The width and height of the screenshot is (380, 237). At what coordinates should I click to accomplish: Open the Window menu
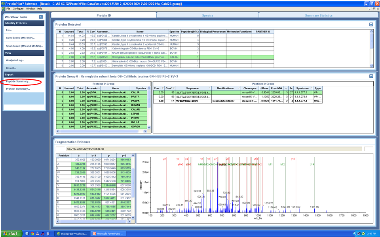[x=30, y=9]
